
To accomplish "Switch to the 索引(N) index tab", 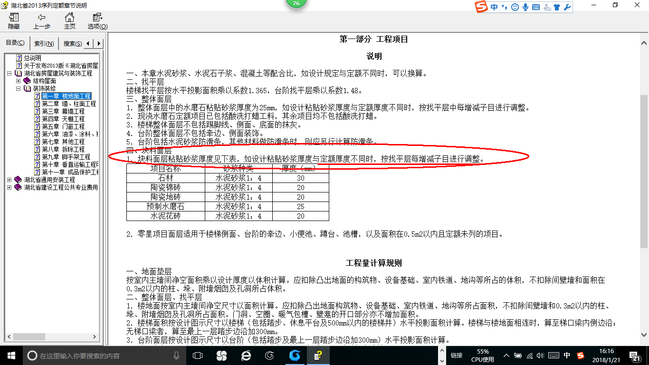I will point(44,44).
